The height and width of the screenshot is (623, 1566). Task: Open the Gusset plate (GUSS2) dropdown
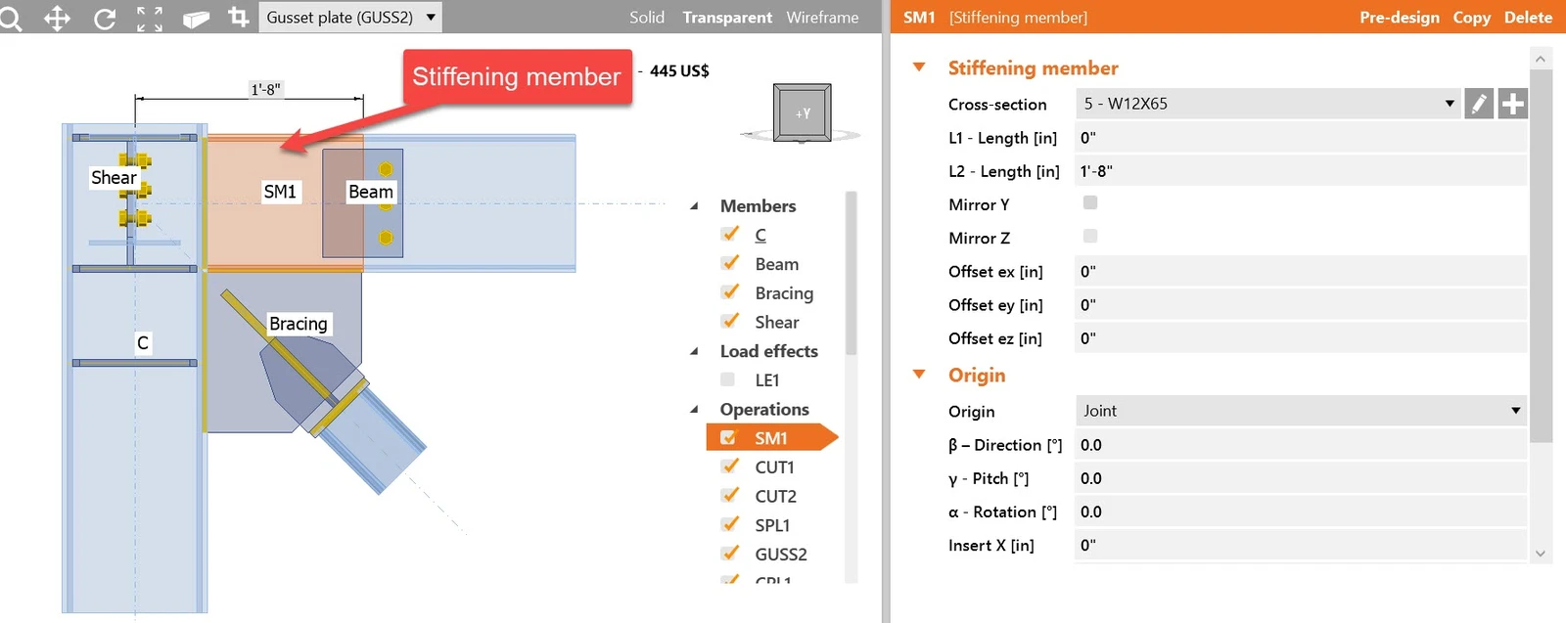pyautogui.click(x=350, y=18)
